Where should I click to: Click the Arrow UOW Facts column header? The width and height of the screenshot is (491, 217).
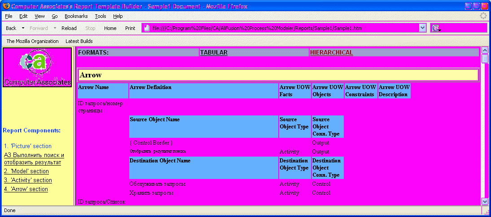(295, 91)
